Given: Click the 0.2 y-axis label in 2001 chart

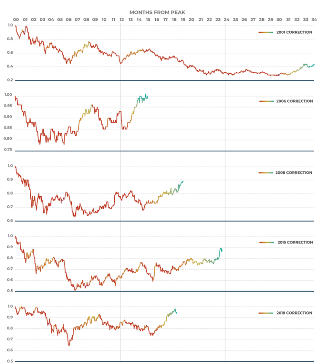Looking at the screenshot, I should [10, 81].
